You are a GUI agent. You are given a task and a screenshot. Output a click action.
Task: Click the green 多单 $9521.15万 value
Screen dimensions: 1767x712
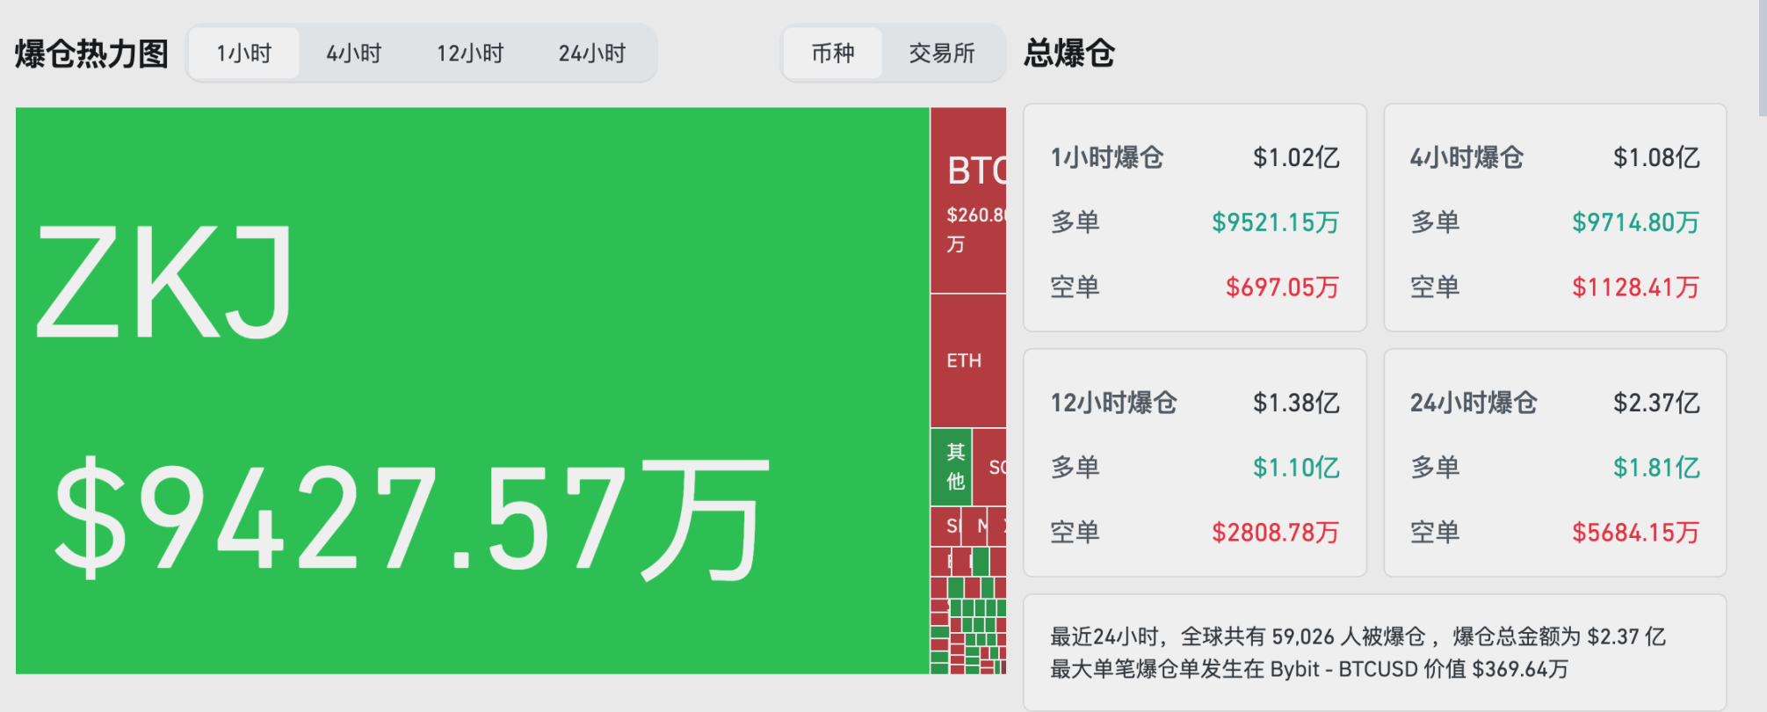(1275, 222)
